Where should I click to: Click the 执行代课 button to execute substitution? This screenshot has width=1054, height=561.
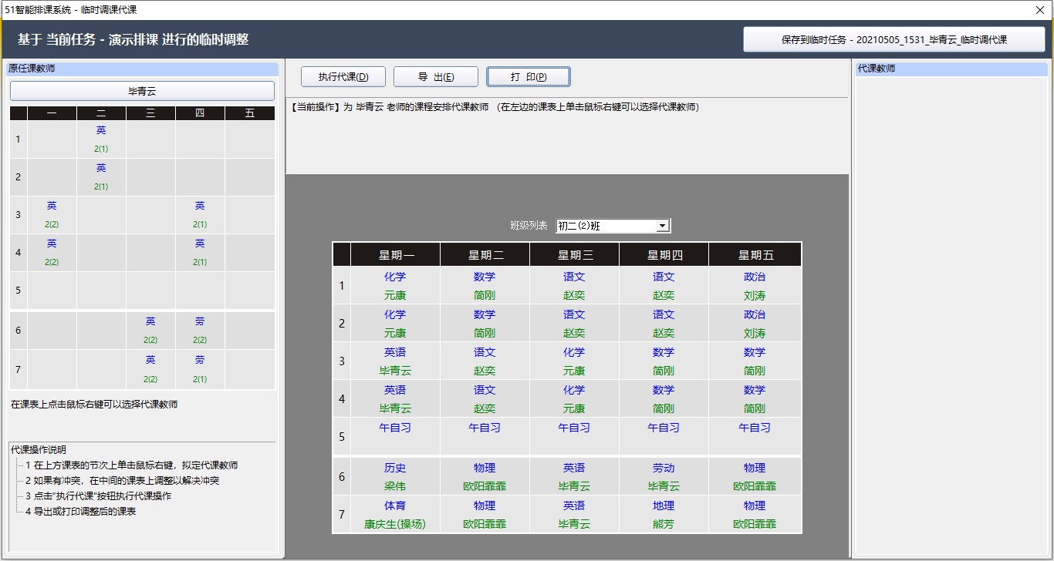tap(343, 76)
